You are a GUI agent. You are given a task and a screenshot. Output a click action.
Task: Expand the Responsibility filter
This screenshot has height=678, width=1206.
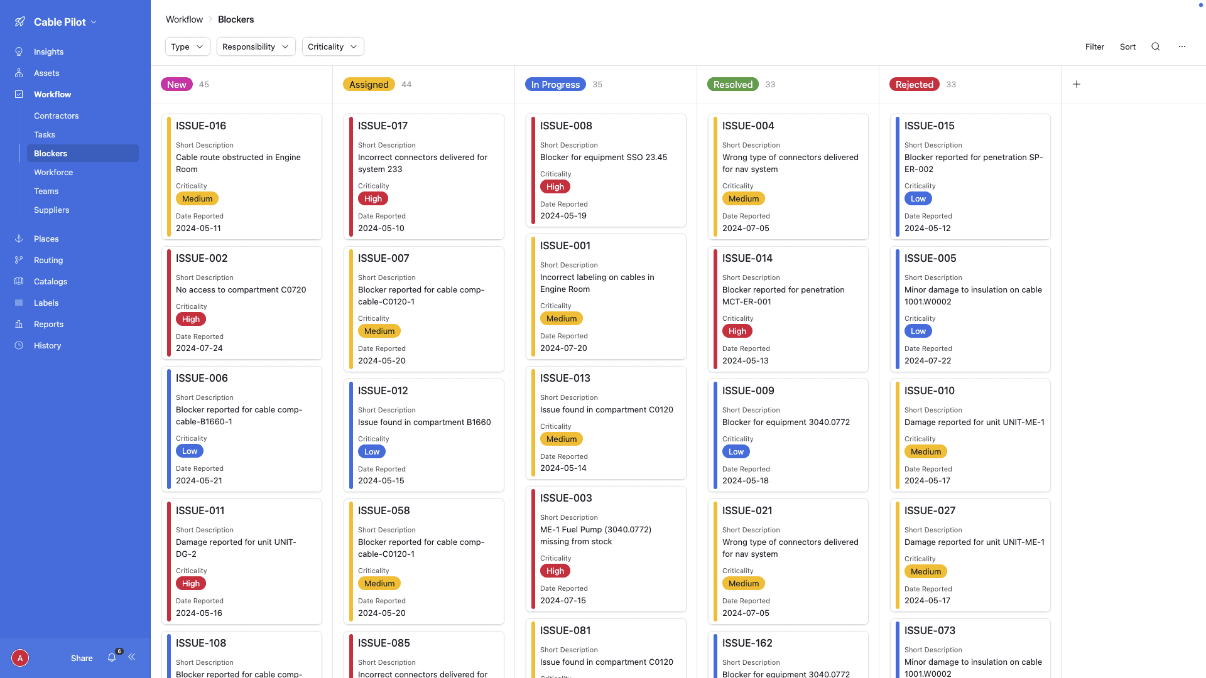255,46
